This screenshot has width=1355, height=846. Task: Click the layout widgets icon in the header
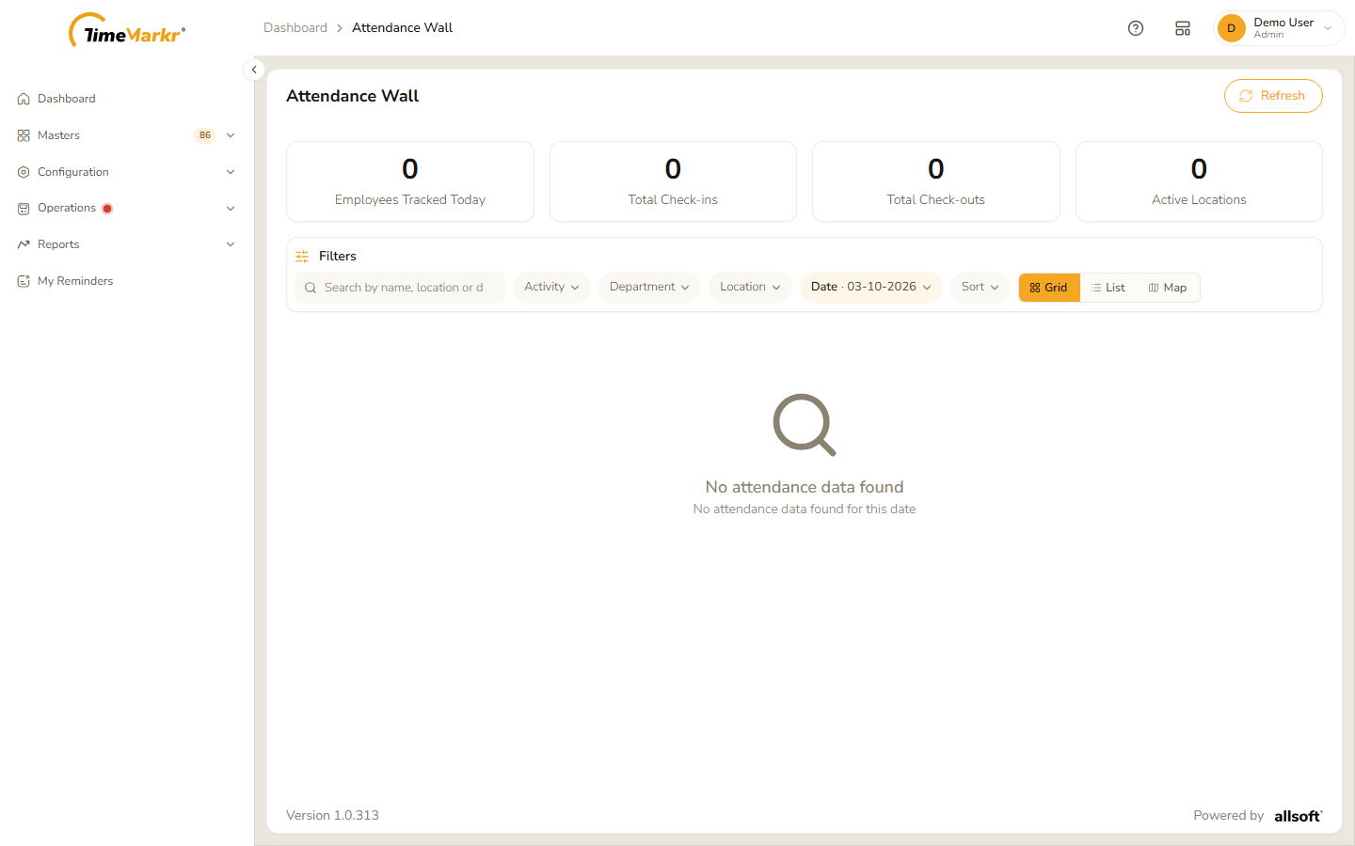pos(1183,28)
